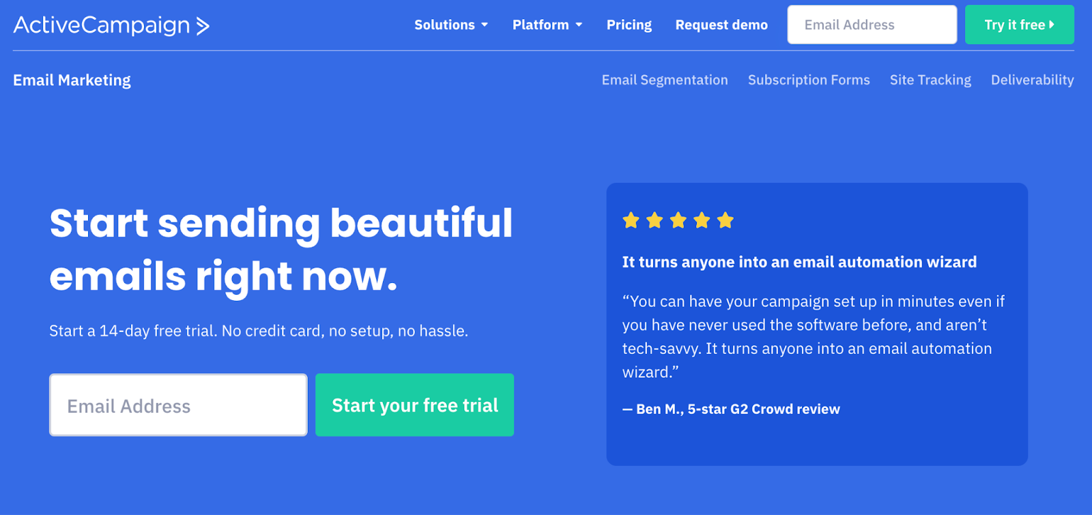Expand the Solutions dropdown
Viewport: 1092px width, 515px height.
click(445, 25)
